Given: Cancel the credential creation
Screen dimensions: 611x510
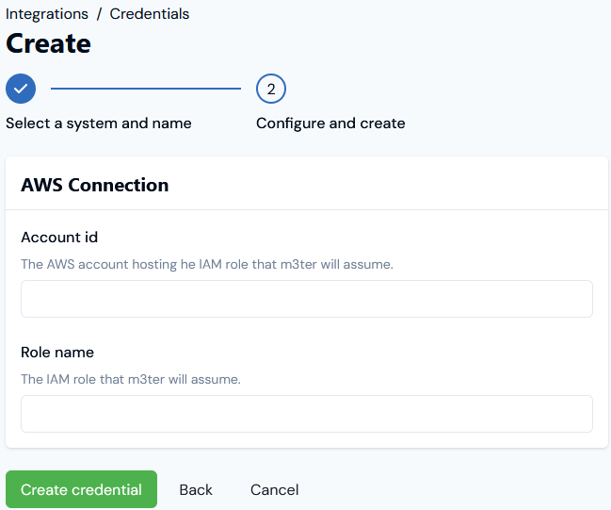Looking at the screenshot, I should pos(274,489).
